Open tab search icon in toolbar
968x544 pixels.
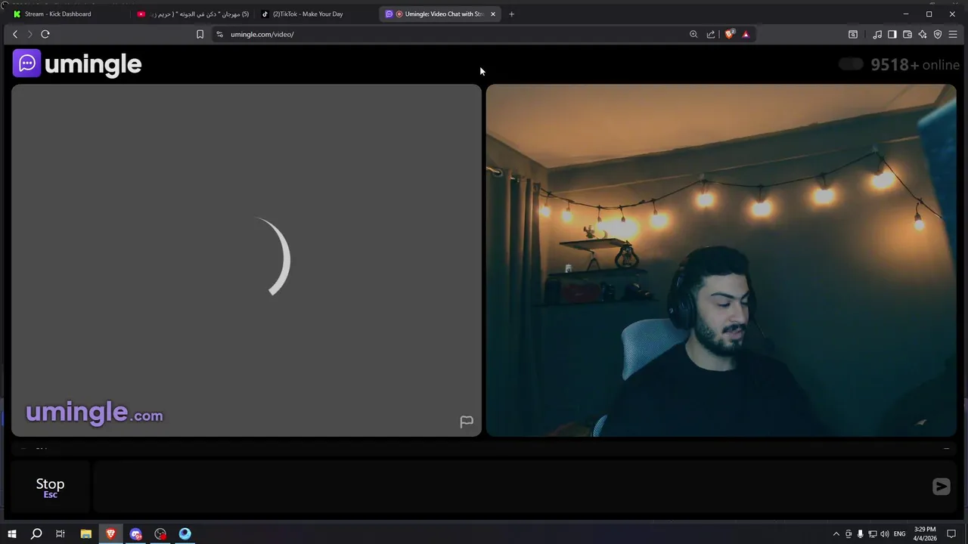pos(853,34)
